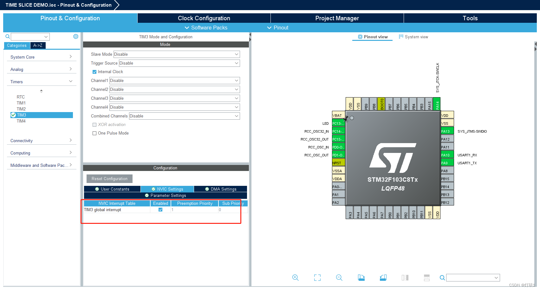Viewport: 540px width, 290px height.
Task: Switch to System view
Action: pyautogui.click(x=413, y=37)
